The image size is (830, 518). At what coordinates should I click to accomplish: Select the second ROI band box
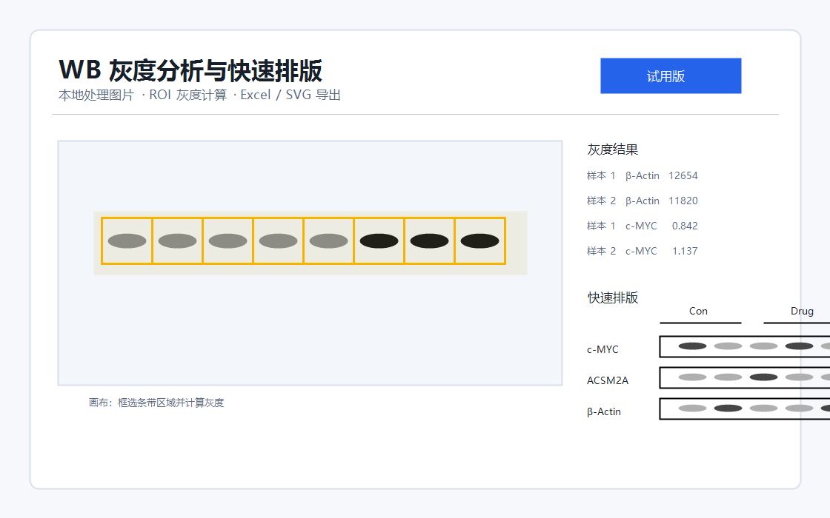point(177,241)
